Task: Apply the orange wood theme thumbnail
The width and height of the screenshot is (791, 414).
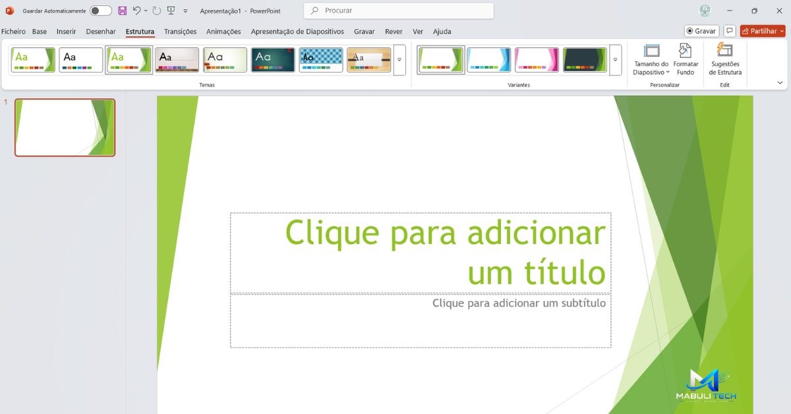Action: (369, 60)
